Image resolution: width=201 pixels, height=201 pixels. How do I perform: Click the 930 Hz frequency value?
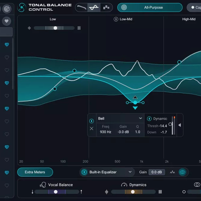point(105,132)
